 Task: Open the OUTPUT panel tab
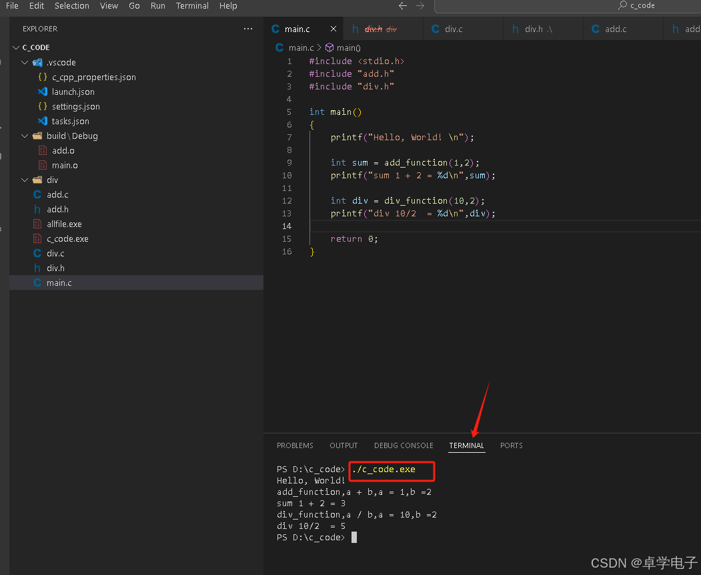click(343, 445)
